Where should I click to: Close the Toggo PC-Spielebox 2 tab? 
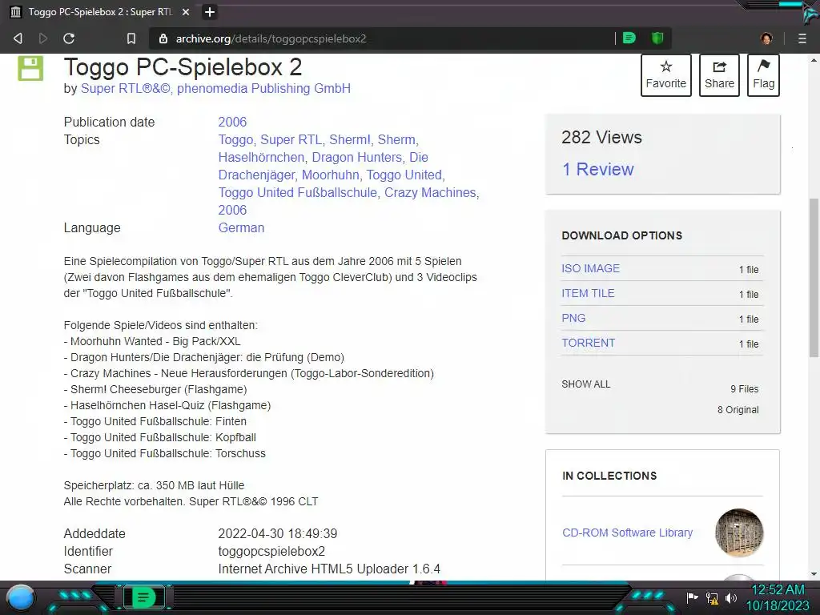click(x=186, y=12)
